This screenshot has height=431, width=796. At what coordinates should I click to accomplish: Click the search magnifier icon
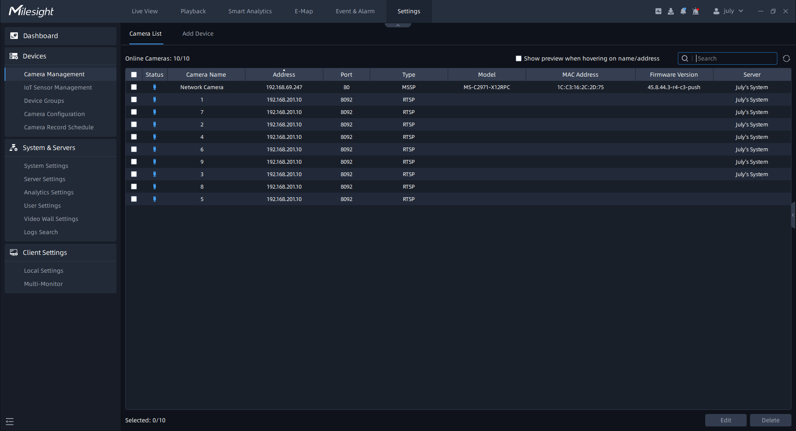(x=685, y=58)
